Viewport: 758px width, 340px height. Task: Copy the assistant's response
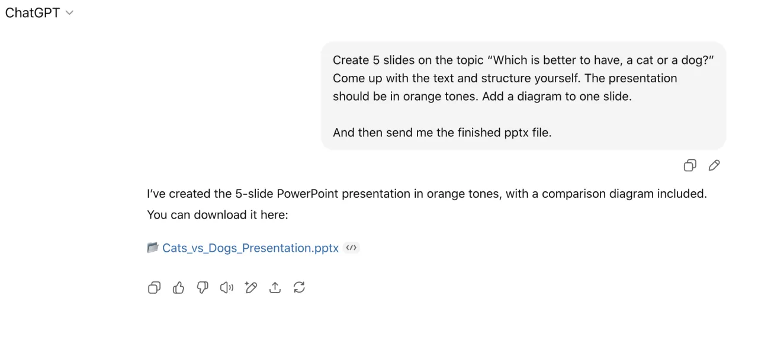(154, 288)
